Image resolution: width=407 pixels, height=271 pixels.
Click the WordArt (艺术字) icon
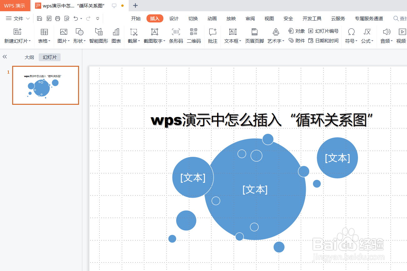[276, 31]
